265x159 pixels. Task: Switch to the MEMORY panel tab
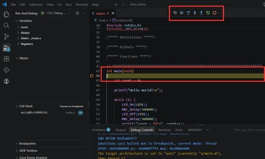(x=195, y=130)
